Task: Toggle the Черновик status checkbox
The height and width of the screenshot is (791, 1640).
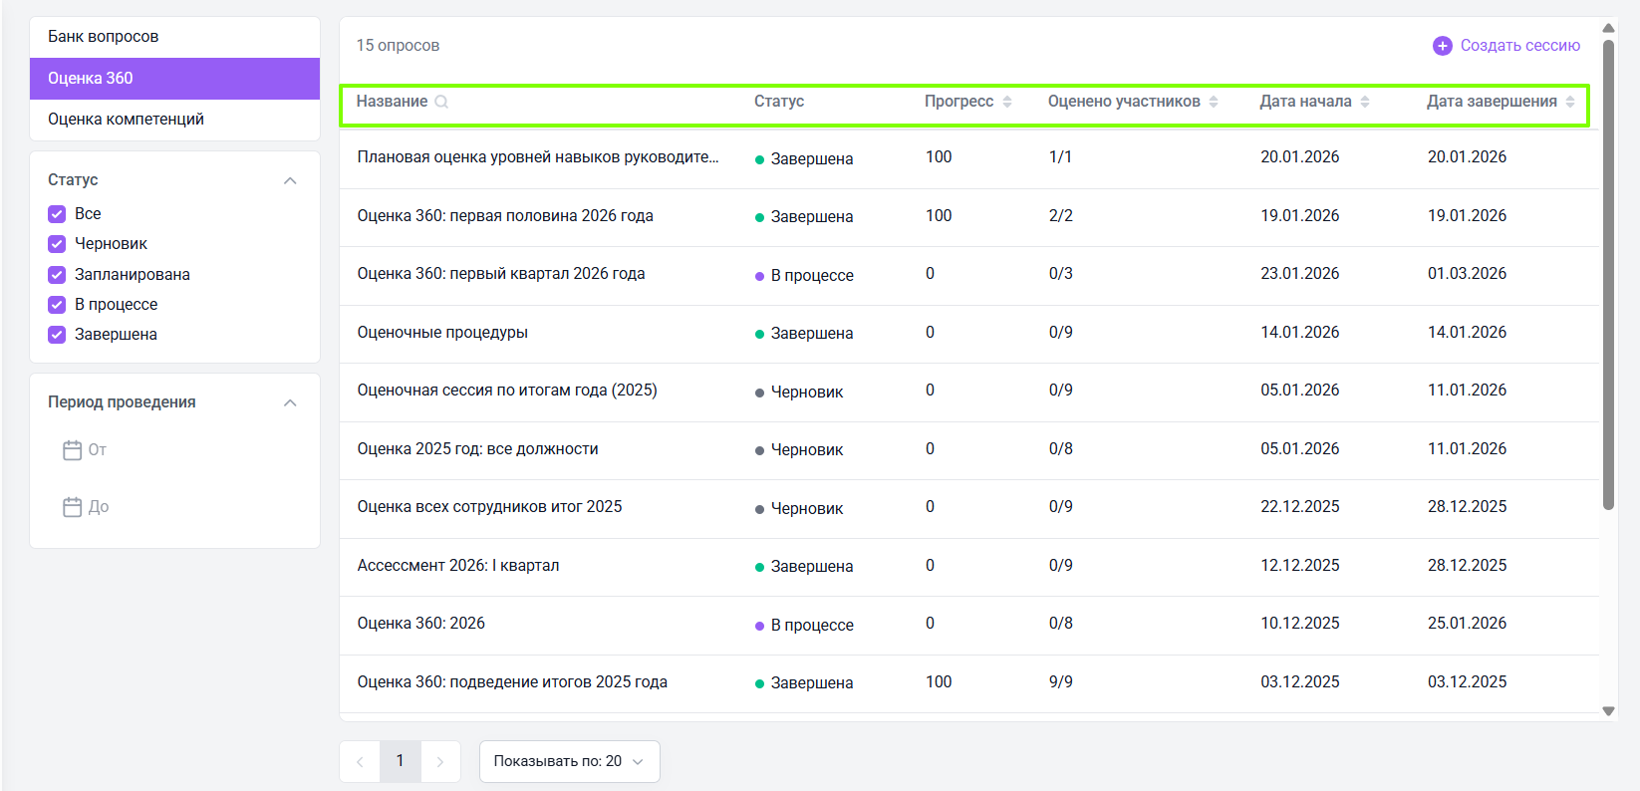Action: coord(57,244)
